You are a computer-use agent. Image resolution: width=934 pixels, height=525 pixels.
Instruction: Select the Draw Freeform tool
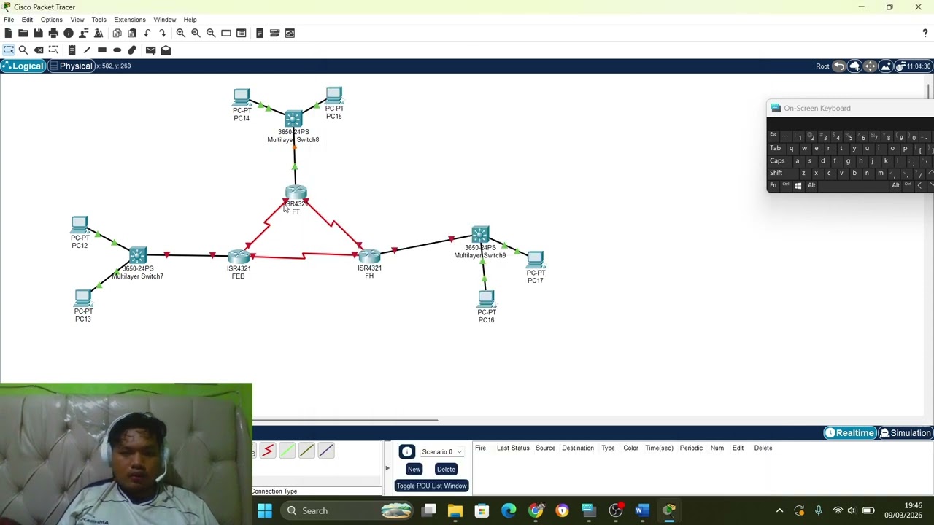[132, 50]
